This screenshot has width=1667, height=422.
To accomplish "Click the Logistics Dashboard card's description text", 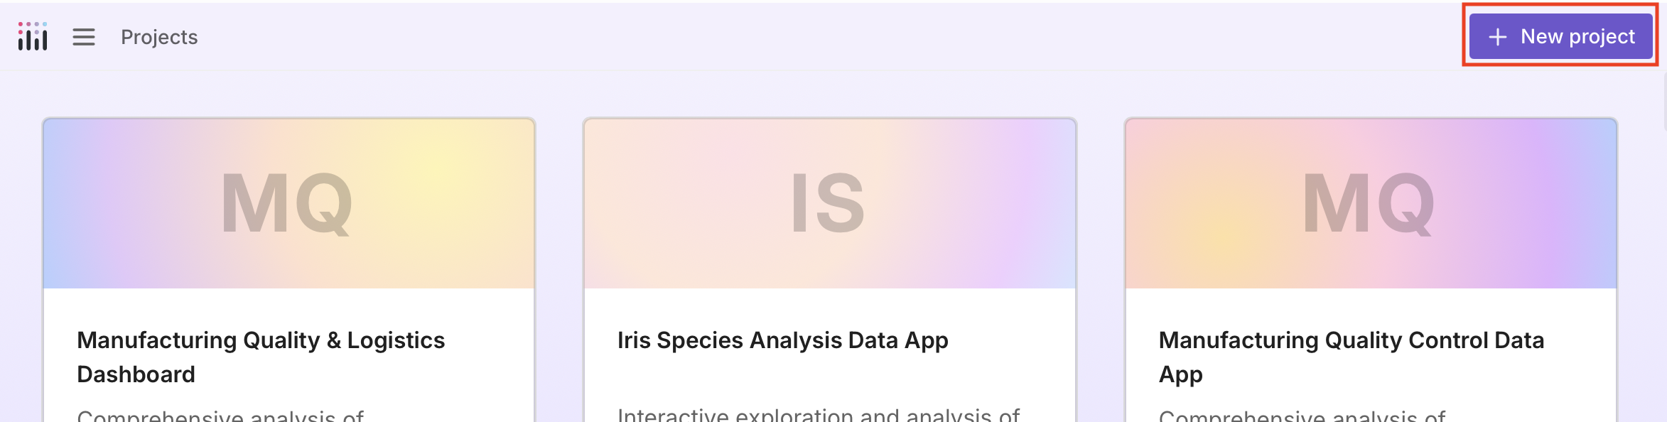I will coord(220,416).
